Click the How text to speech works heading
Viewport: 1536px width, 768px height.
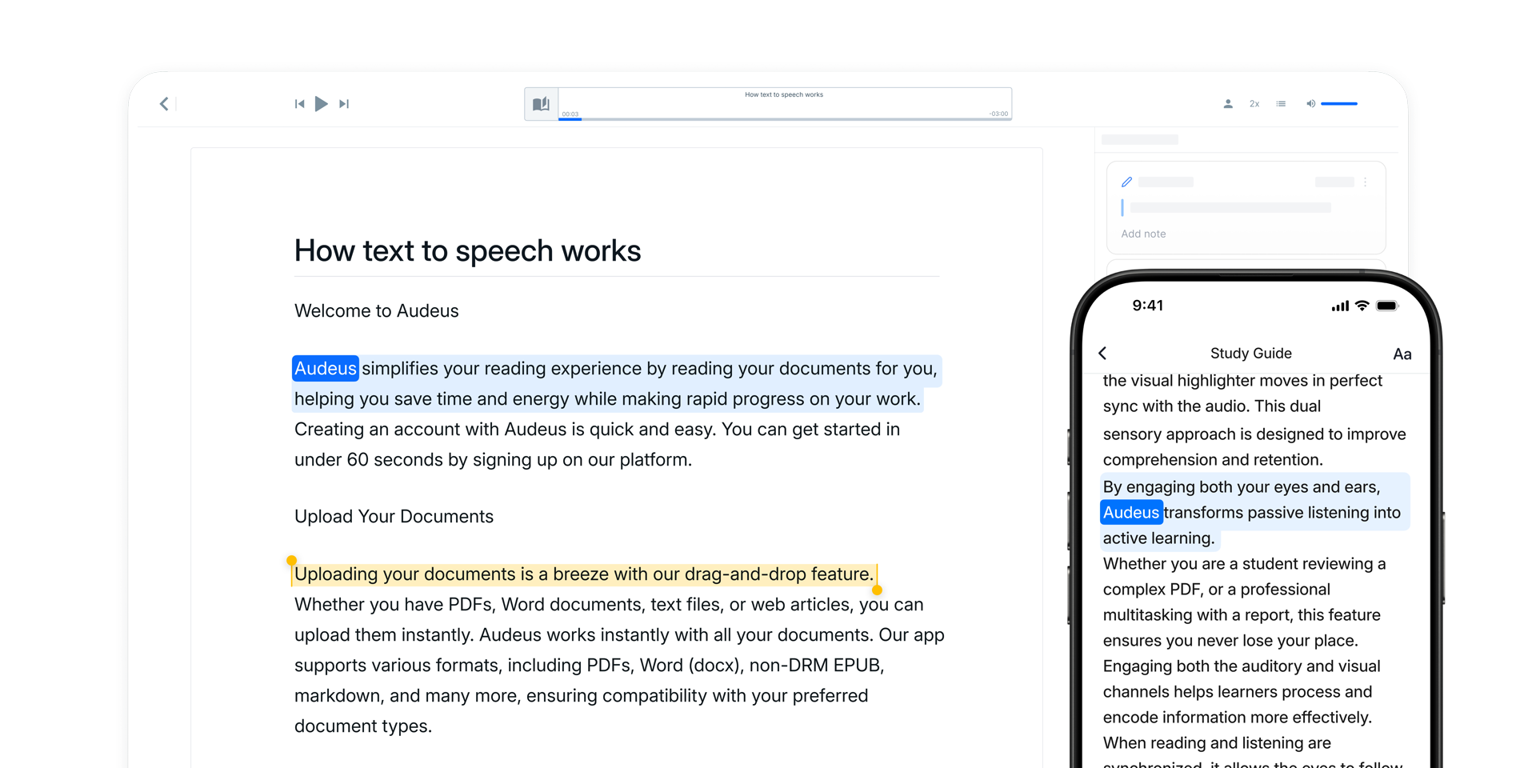[467, 251]
